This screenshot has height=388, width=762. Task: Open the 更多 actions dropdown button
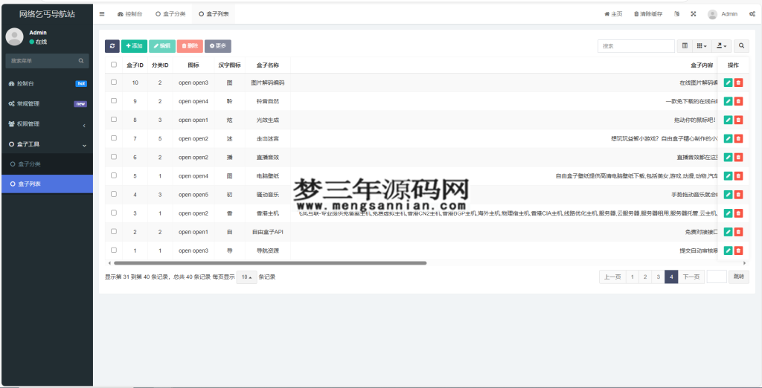click(x=218, y=45)
